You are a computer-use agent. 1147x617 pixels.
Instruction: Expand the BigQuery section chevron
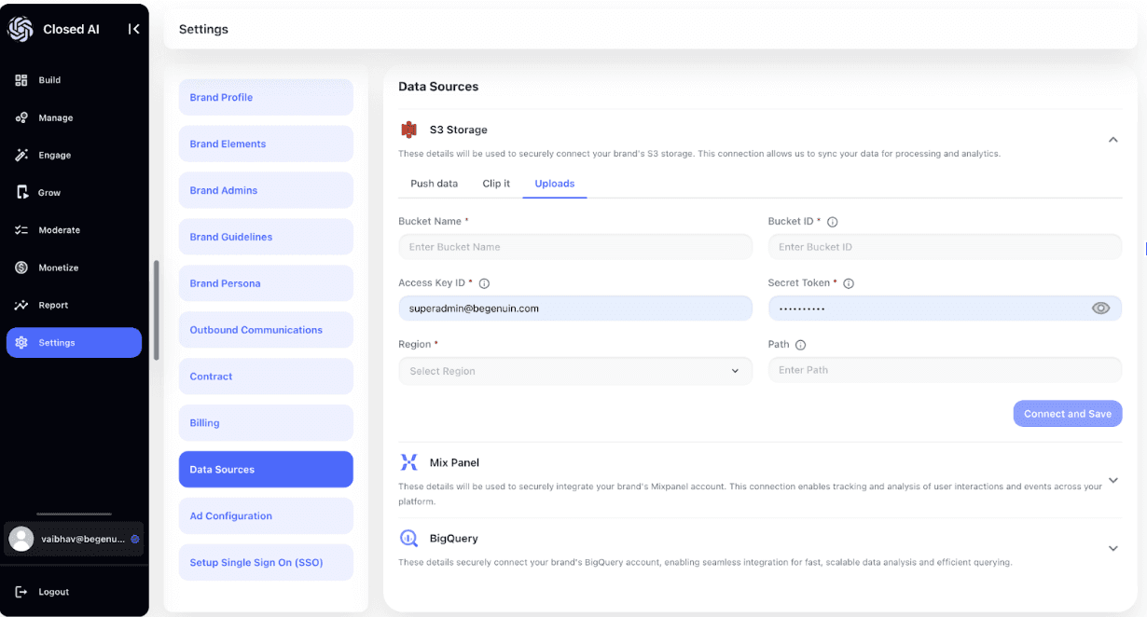[x=1112, y=549]
